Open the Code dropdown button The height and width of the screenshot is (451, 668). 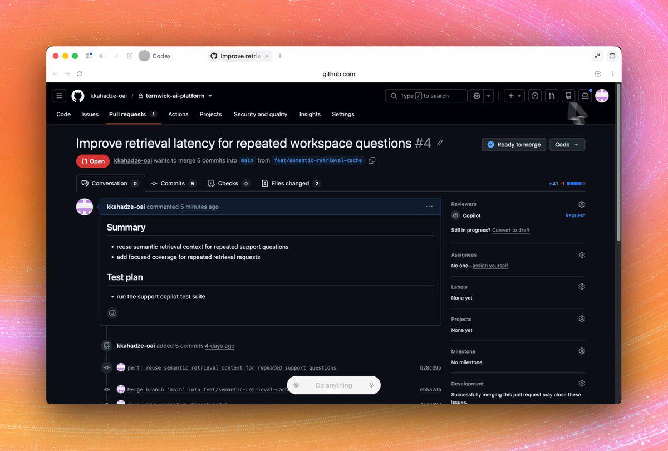[x=567, y=144]
